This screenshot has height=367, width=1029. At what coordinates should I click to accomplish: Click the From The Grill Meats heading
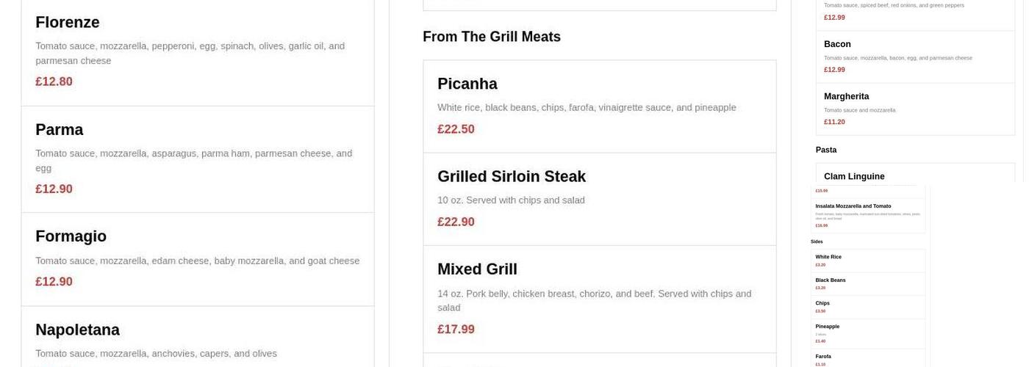pos(491,37)
